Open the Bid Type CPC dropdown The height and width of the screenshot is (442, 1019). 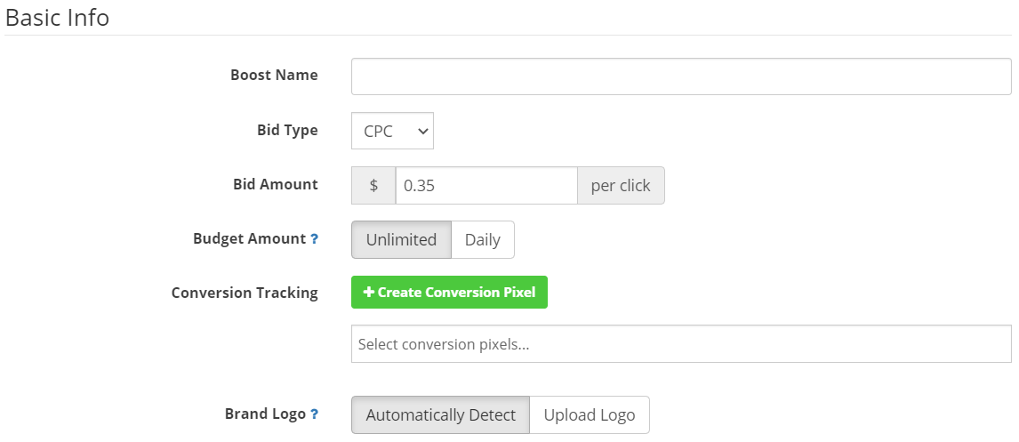[392, 131]
